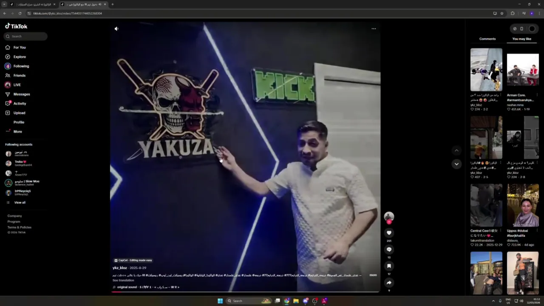The width and height of the screenshot is (544, 306).
Task: Switch to the You may like tab
Action: coord(521,39)
